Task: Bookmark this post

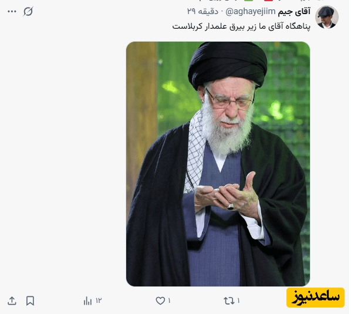Action: coord(30,301)
